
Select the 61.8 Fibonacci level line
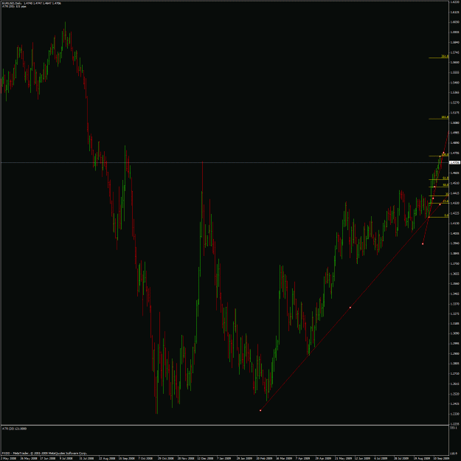438,179
